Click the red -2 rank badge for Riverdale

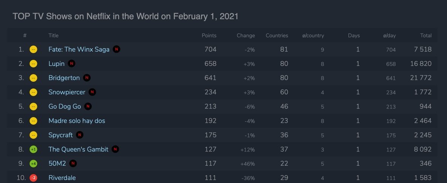click(x=33, y=178)
